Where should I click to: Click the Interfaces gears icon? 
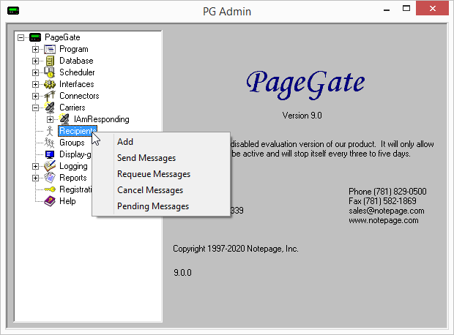pyautogui.click(x=50, y=84)
